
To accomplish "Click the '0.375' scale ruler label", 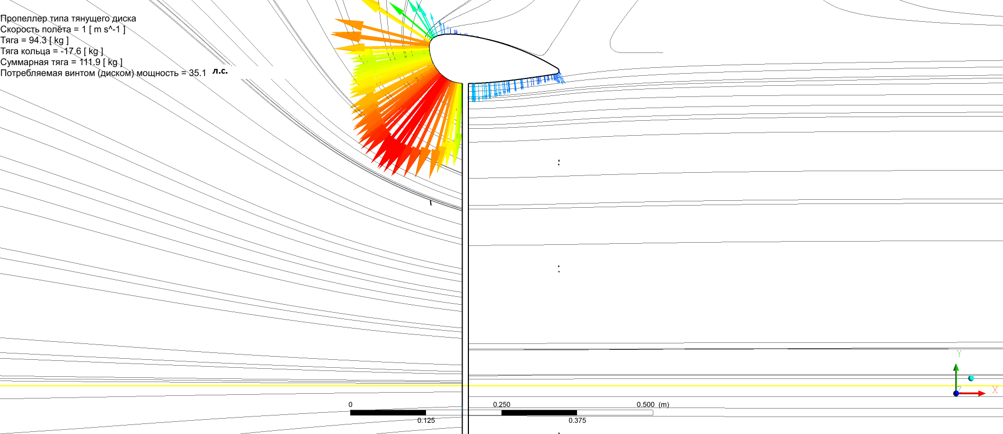I will (x=577, y=420).
